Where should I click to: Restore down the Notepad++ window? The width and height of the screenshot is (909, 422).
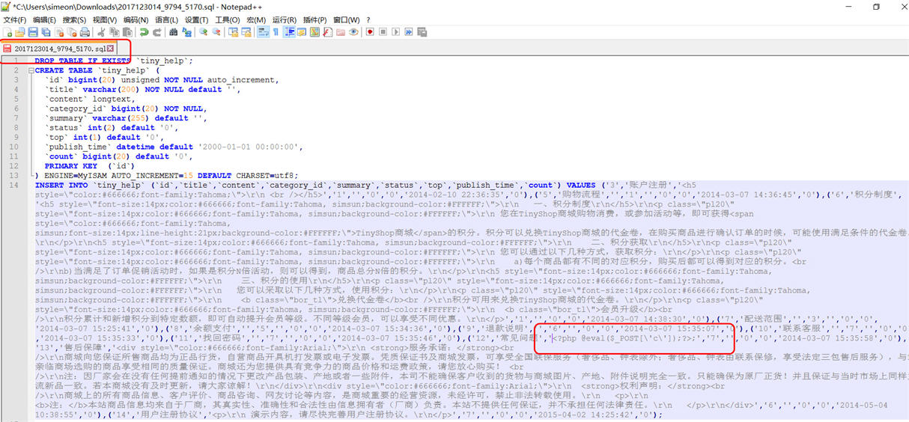point(876,7)
